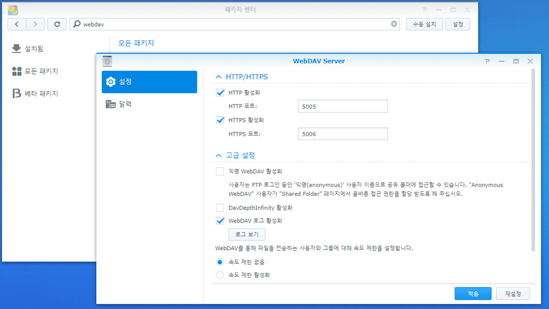Image resolution: width=549 pixels, height=309 pixels.
Task: Select the 설정 tab in WebDAV Server
Action: (x=149, y=82)
